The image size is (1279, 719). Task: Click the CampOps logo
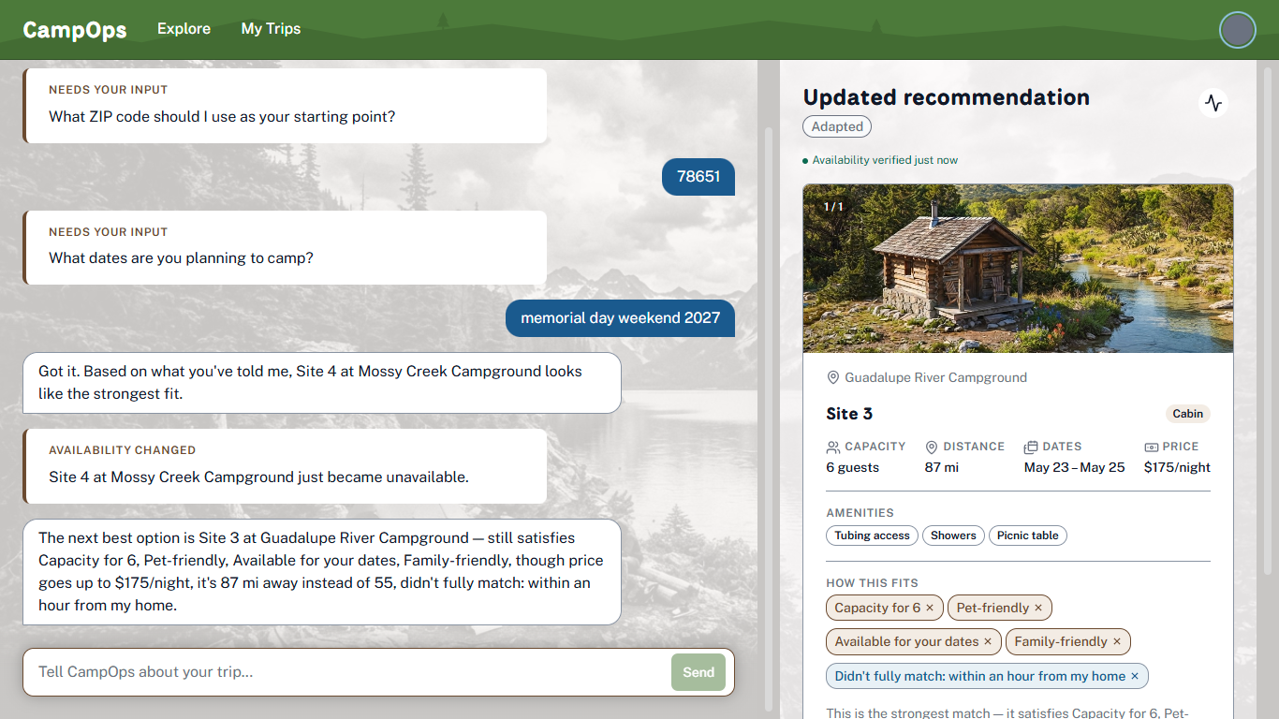coord(75,30)
